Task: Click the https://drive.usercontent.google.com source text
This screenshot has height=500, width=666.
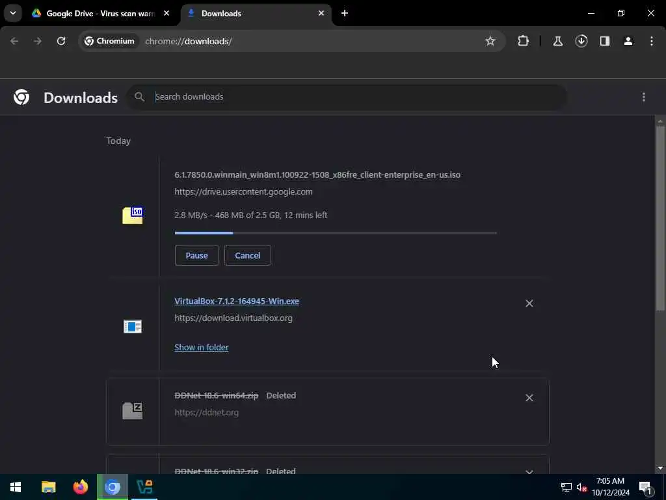Action: (243, 192)
